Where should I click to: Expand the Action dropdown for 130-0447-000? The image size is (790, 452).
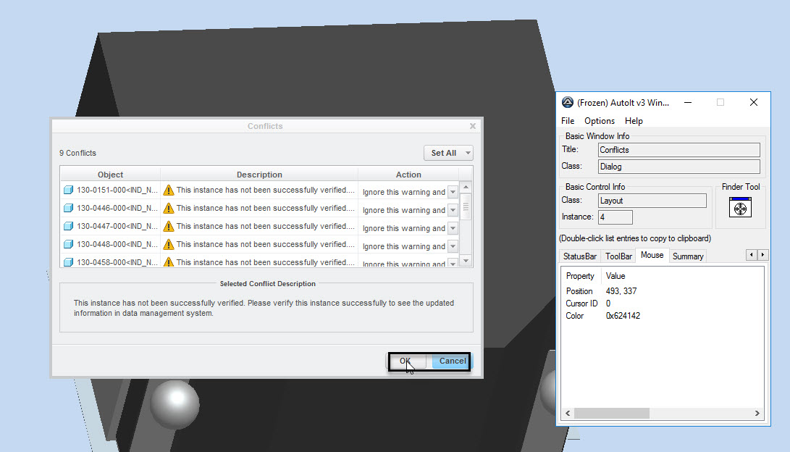coord(453,228)
